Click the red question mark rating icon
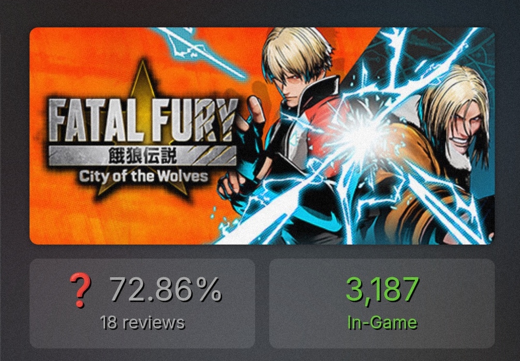 tap(80, 291)
